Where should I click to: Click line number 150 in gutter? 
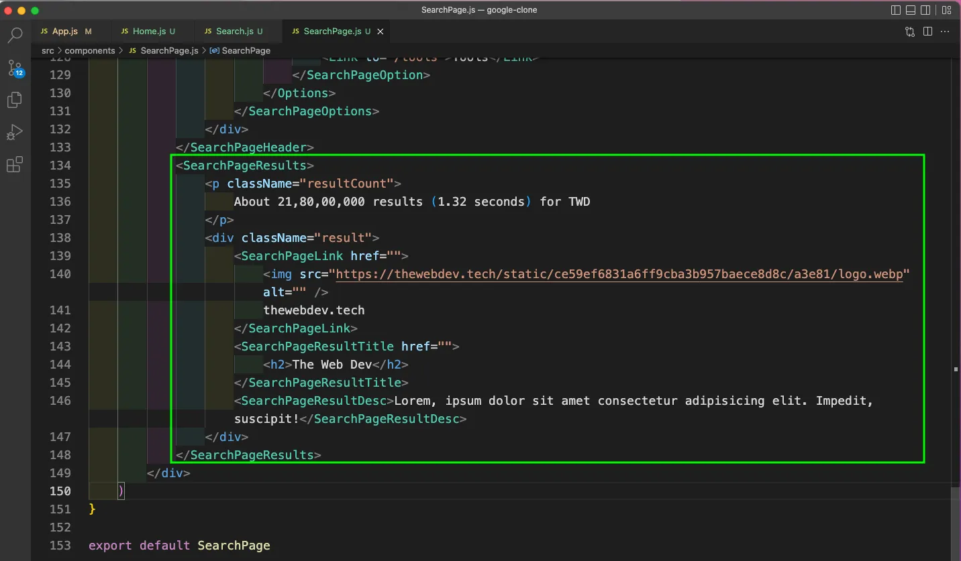click(x=60, y=491)
